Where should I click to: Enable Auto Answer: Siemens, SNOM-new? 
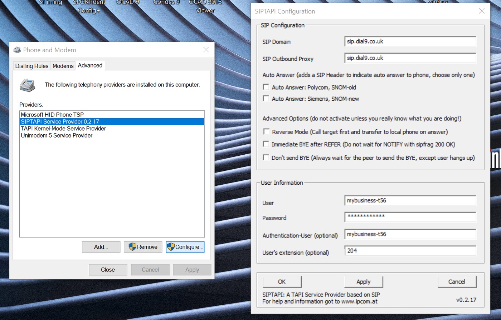point(266,98)
